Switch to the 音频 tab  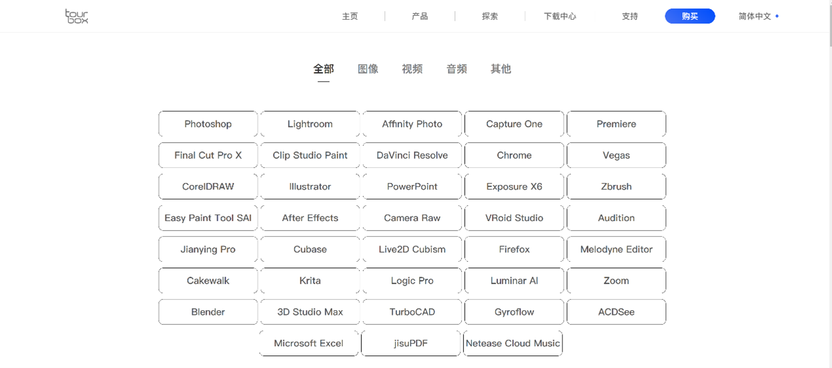pyautogui.click(x=457, y=69)
